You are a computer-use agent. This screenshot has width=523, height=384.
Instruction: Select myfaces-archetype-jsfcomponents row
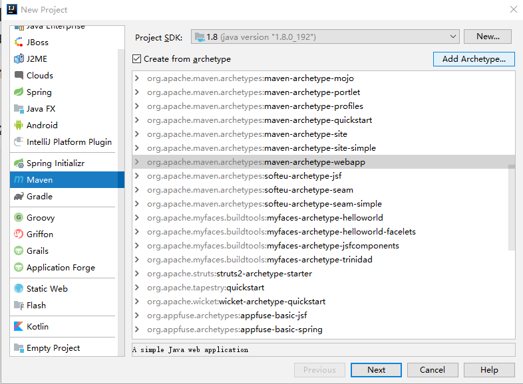click(x=323, y=246)
